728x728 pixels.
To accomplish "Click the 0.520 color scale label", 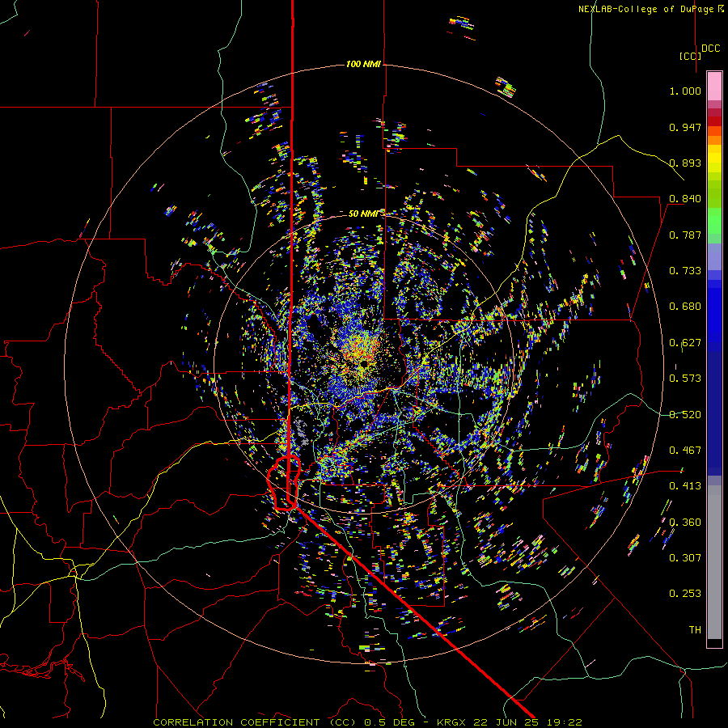I will [685, 415].
